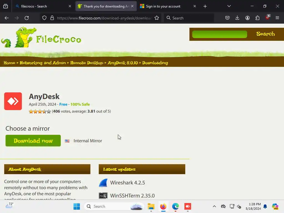Open the Firefox hamburger application menu

point(277,18)
